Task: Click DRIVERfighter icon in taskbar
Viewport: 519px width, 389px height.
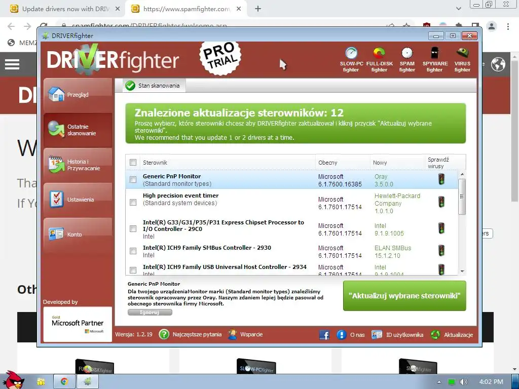Action: pyautogui.click(x=87, y=381)
